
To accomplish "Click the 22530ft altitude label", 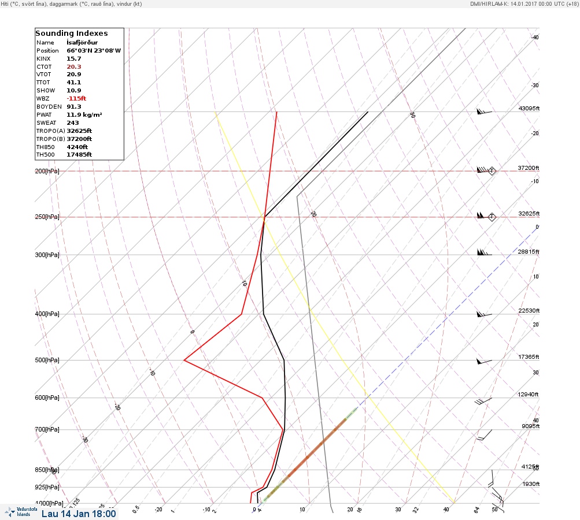I will [x=529, y=310].
